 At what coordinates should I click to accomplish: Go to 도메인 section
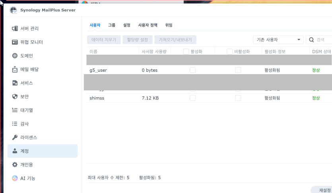(x=43, y=56)
